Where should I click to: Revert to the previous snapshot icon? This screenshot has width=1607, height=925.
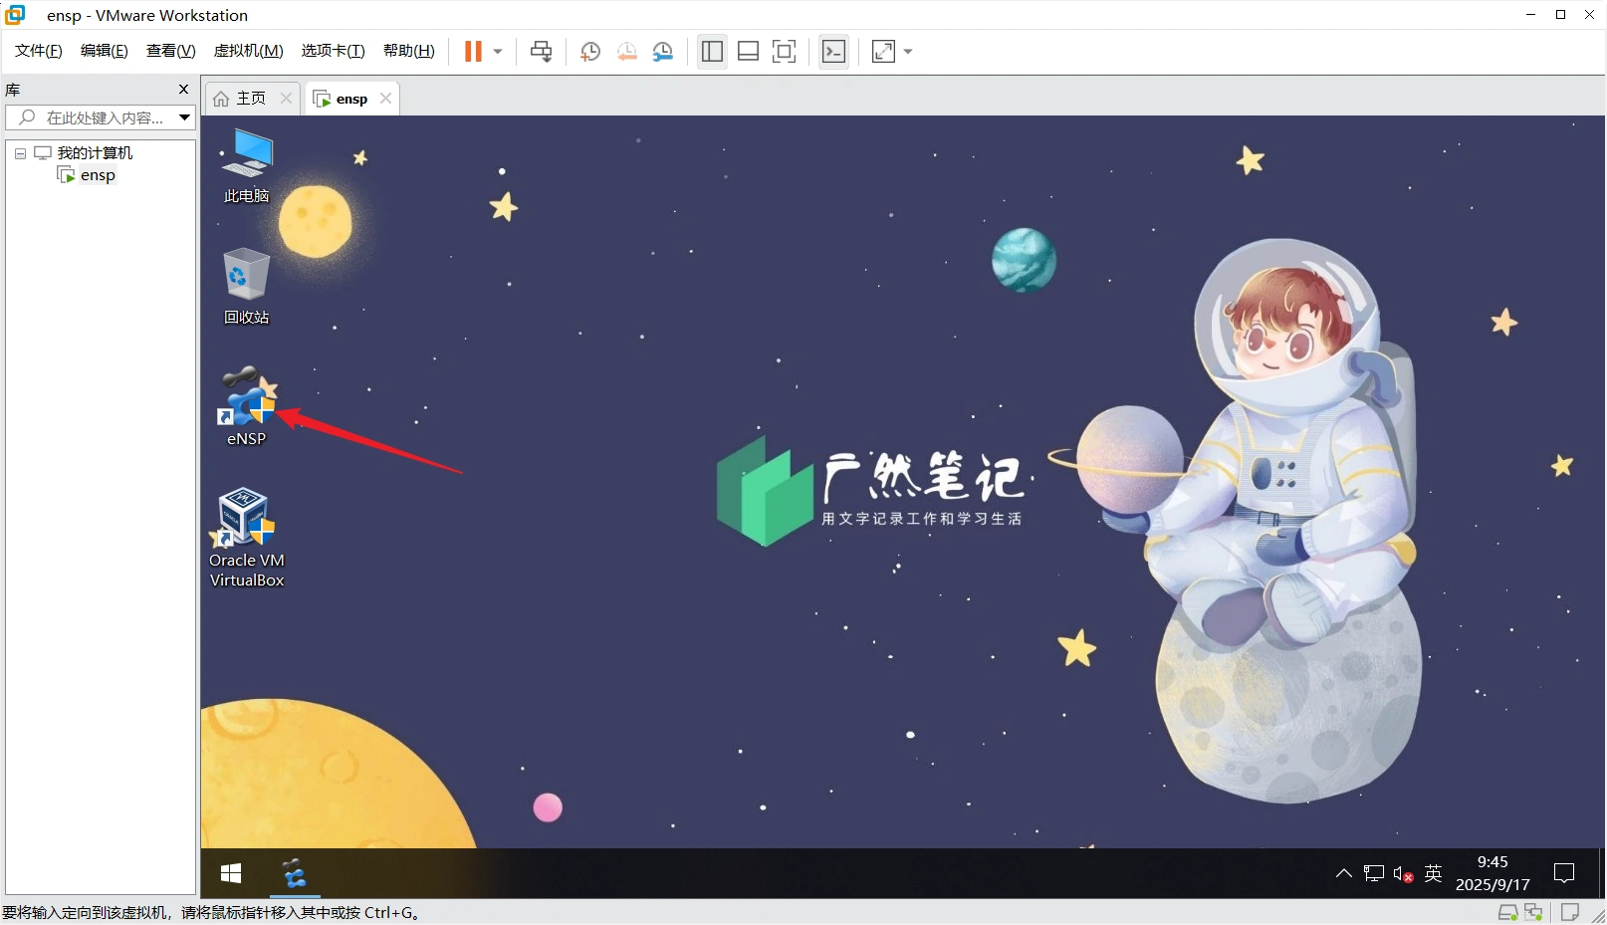pyautogui.click(x=626, y=52)
